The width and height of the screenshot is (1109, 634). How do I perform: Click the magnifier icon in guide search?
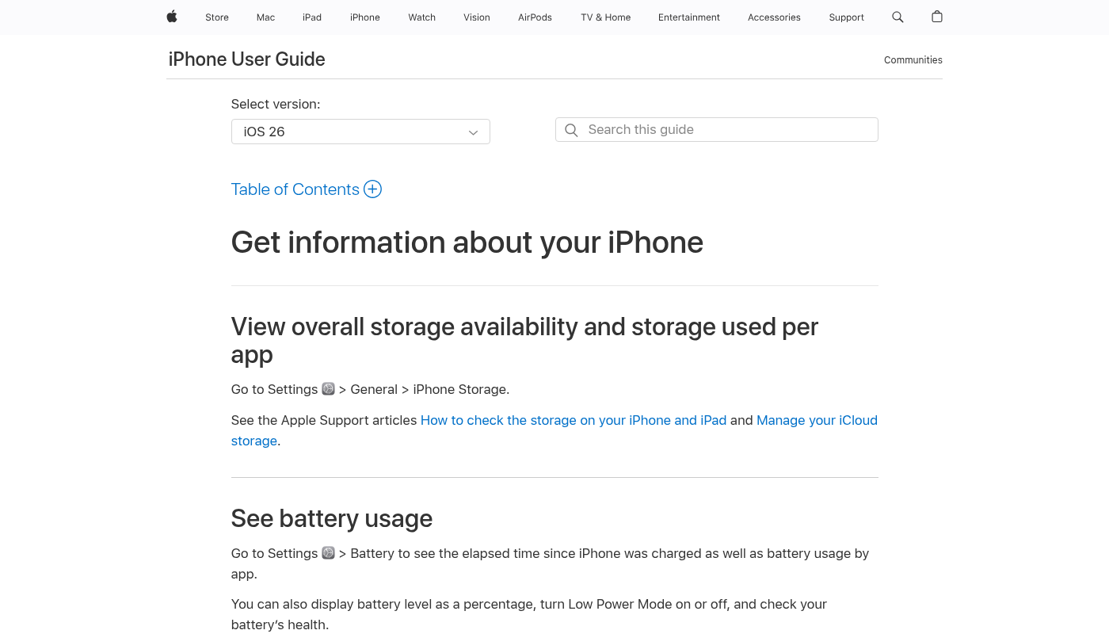(571, 130)
